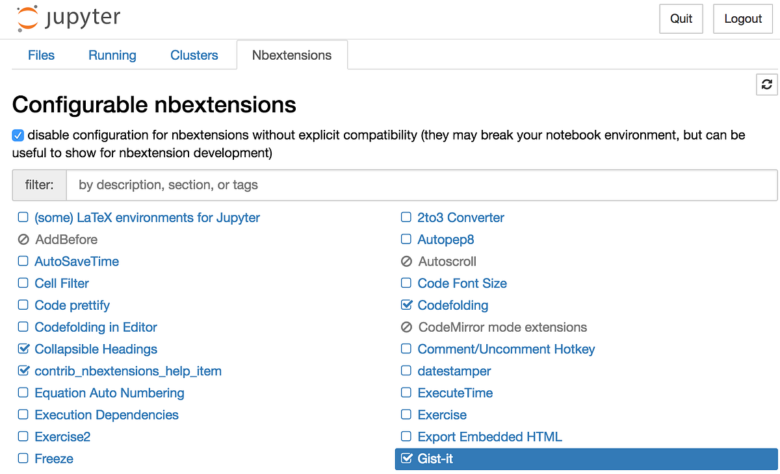Go to the Files tab

[x=41, y=55]
